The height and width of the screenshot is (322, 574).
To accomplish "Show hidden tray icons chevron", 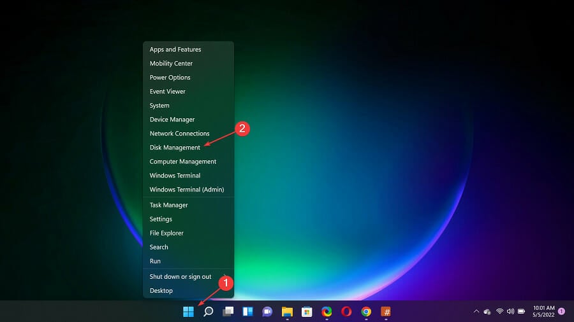I will coord(476,311).
